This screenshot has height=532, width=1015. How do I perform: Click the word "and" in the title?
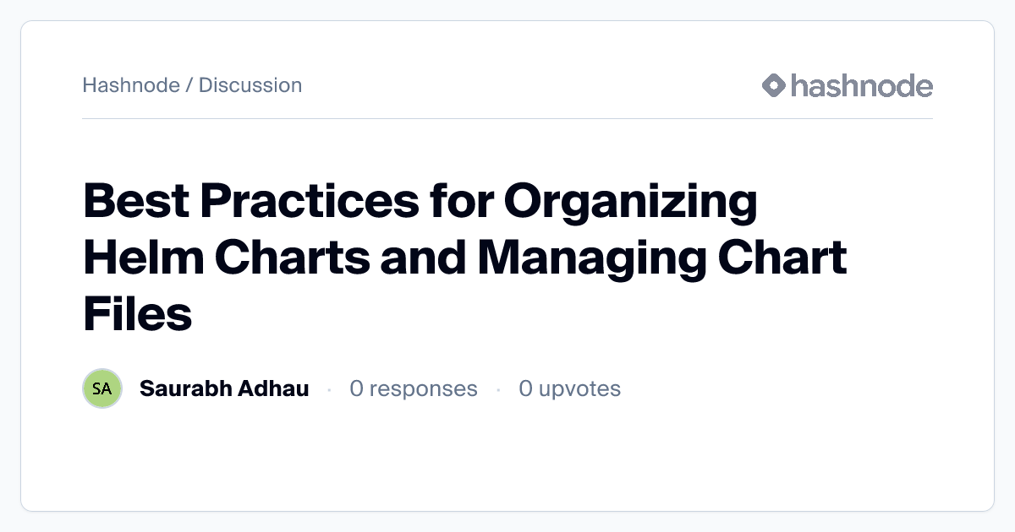(423, 258)
